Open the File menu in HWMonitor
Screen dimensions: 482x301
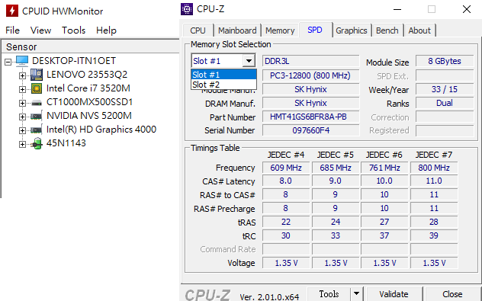click(13, 30)
